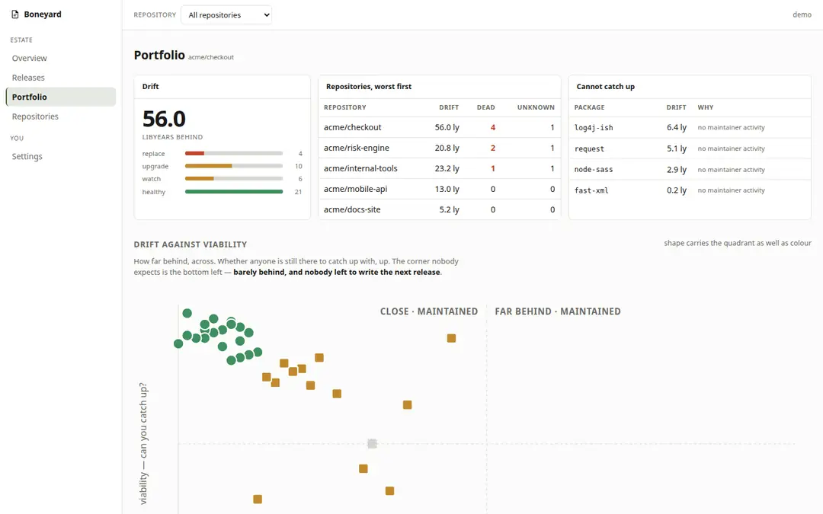
Task: Click the demo user label
Action: pyautogui.click(x=802, y=14)
